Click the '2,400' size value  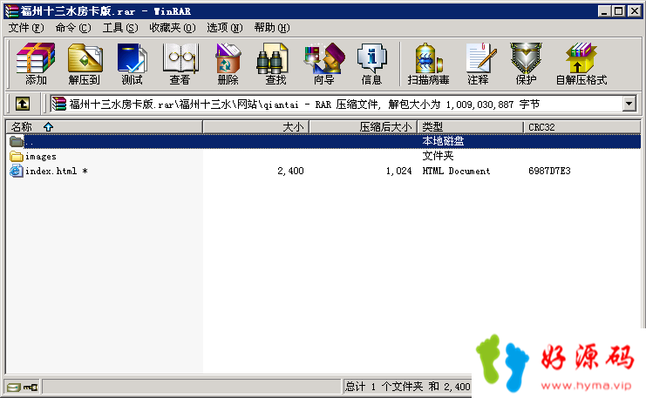tap(290, 171)
